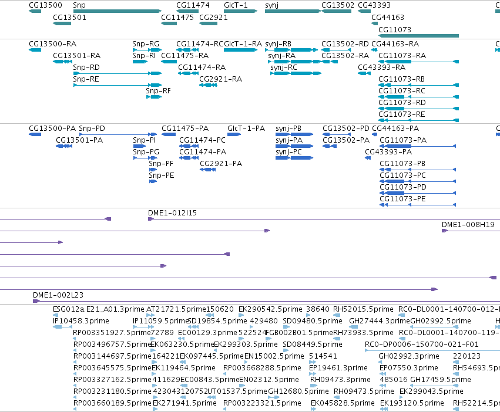Screen dimensions: 500x412
Task: Click the CG13501-PA protein label
Action: click(79, 140)
